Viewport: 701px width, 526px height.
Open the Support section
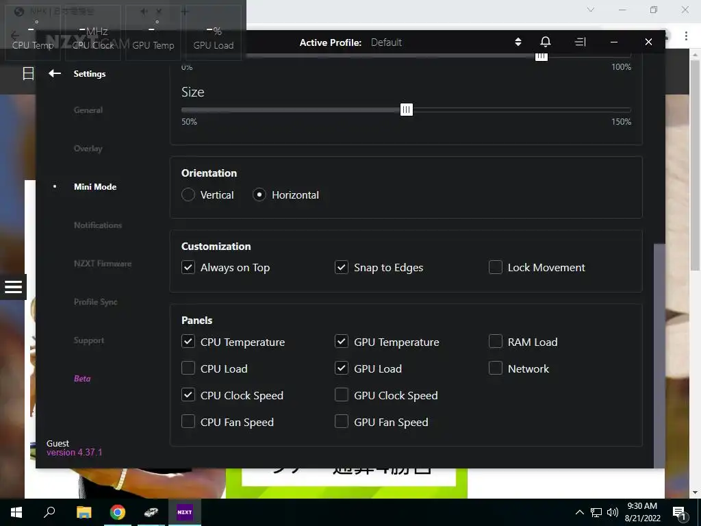tap(89, 340)
